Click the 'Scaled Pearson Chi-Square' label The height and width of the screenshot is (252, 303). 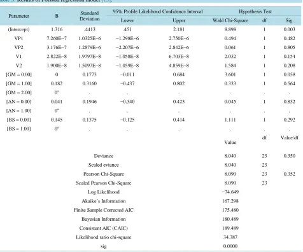click(104, 183)
